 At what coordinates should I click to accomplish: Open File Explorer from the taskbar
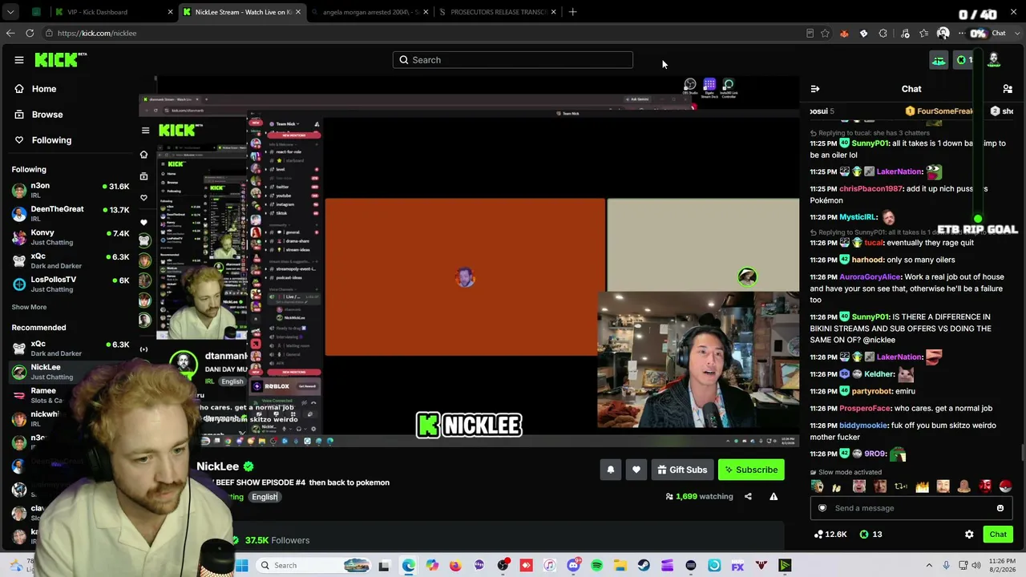[x=620, y=566]
